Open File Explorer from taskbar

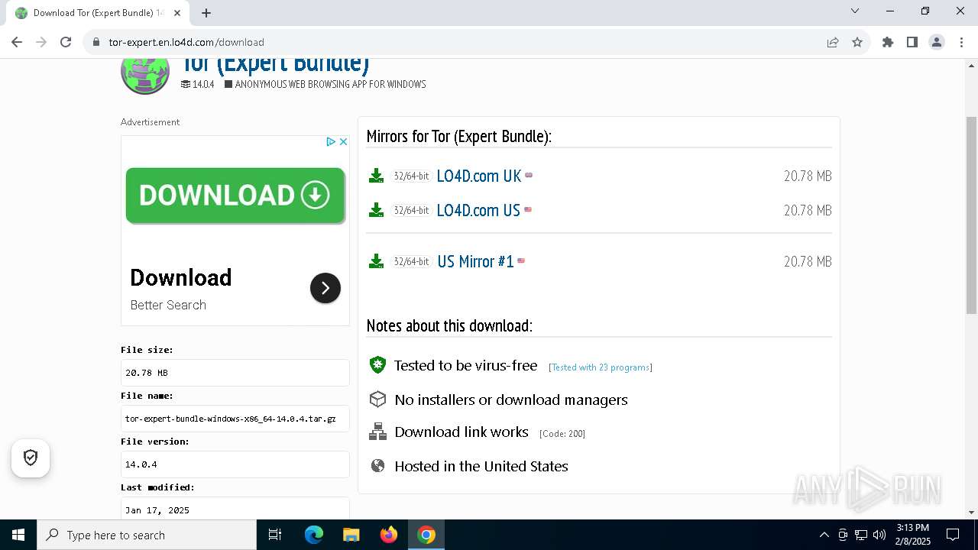[x=351, y=535]
